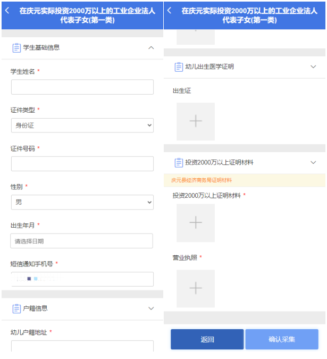
Task: Click the 幼儿户籍地址 input field
Action: point(82,347)
